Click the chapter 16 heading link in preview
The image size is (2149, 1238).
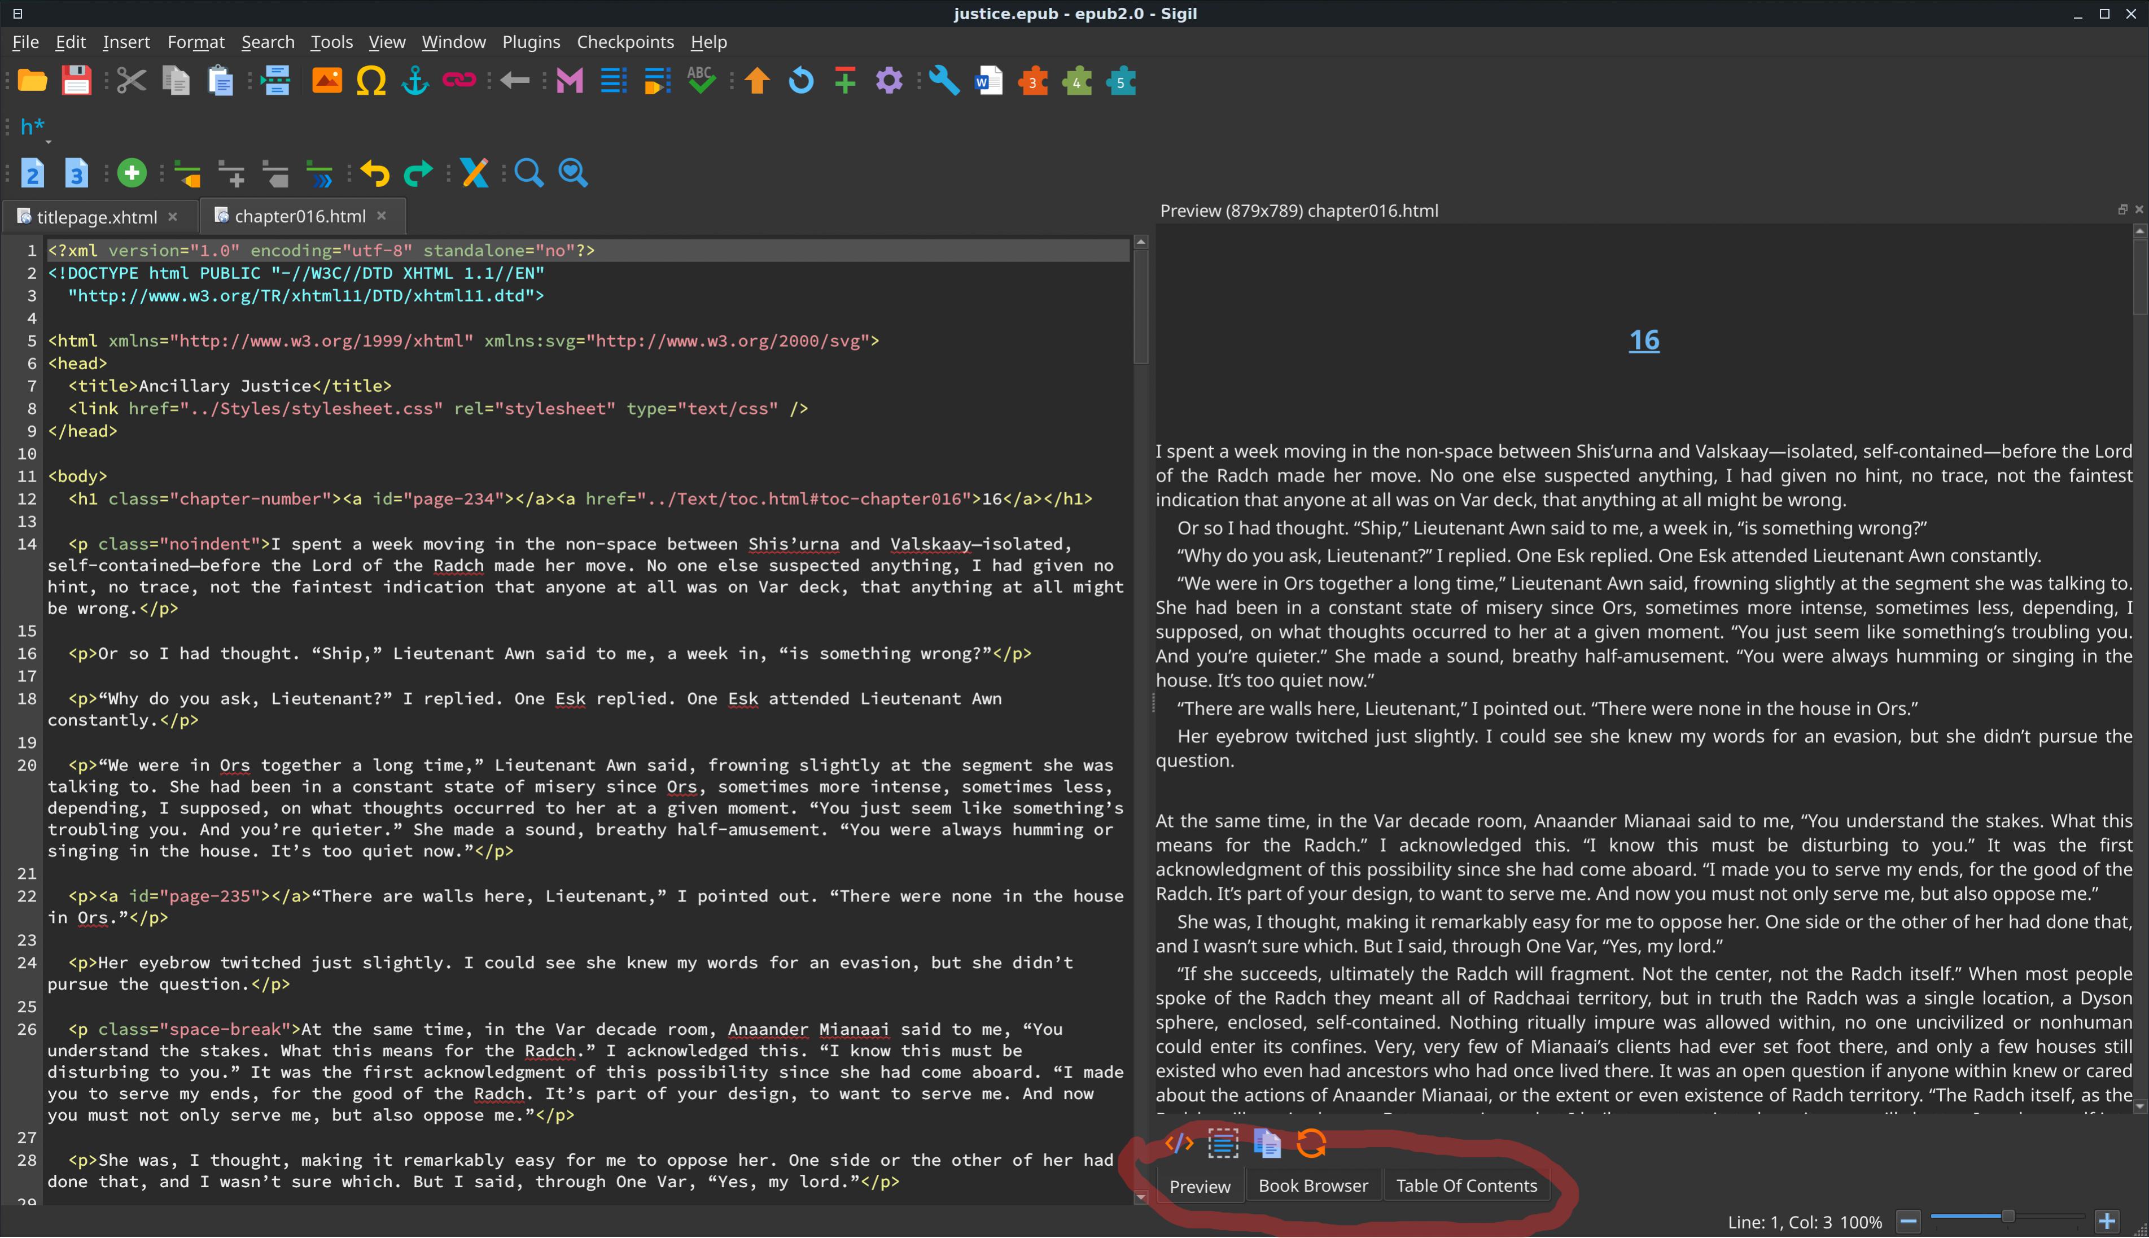click(x=1643, y=340)
